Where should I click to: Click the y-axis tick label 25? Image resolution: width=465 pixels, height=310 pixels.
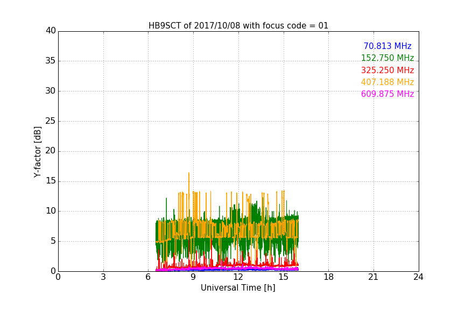tap(51, 121)
